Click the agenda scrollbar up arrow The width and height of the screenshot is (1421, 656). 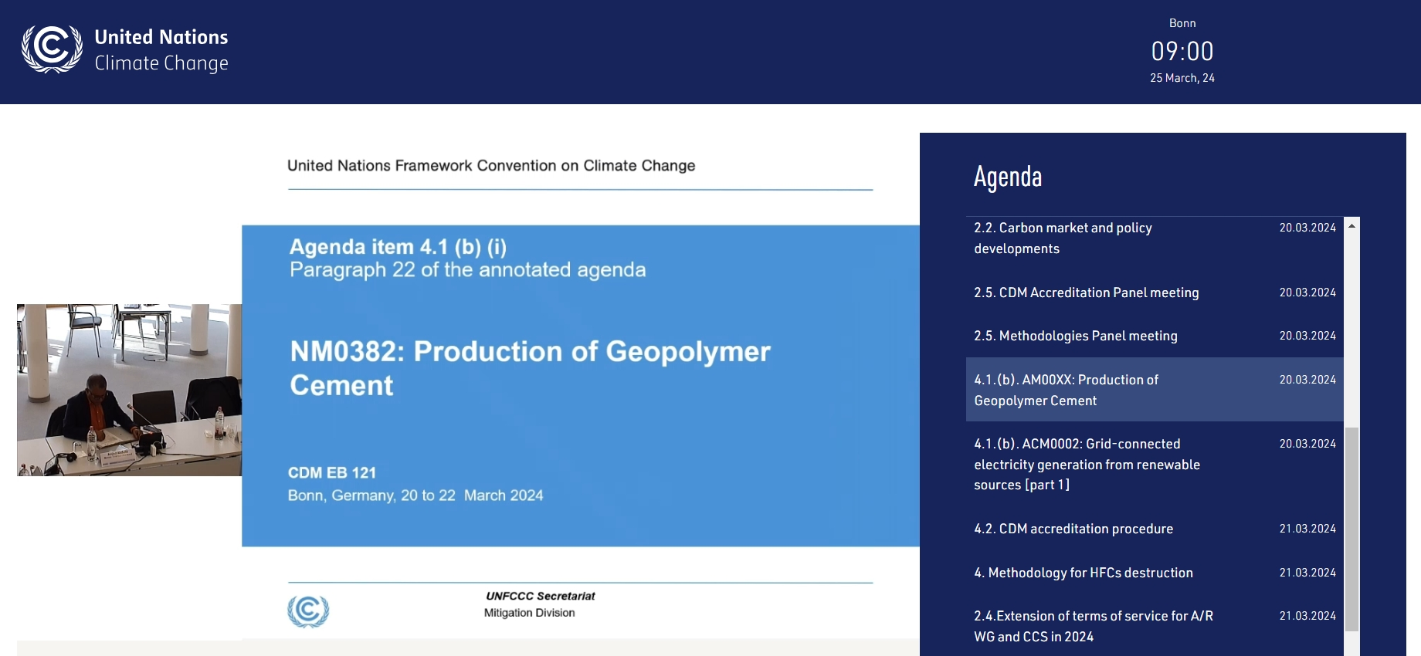pyautogui.click(x=1351, y=225)
